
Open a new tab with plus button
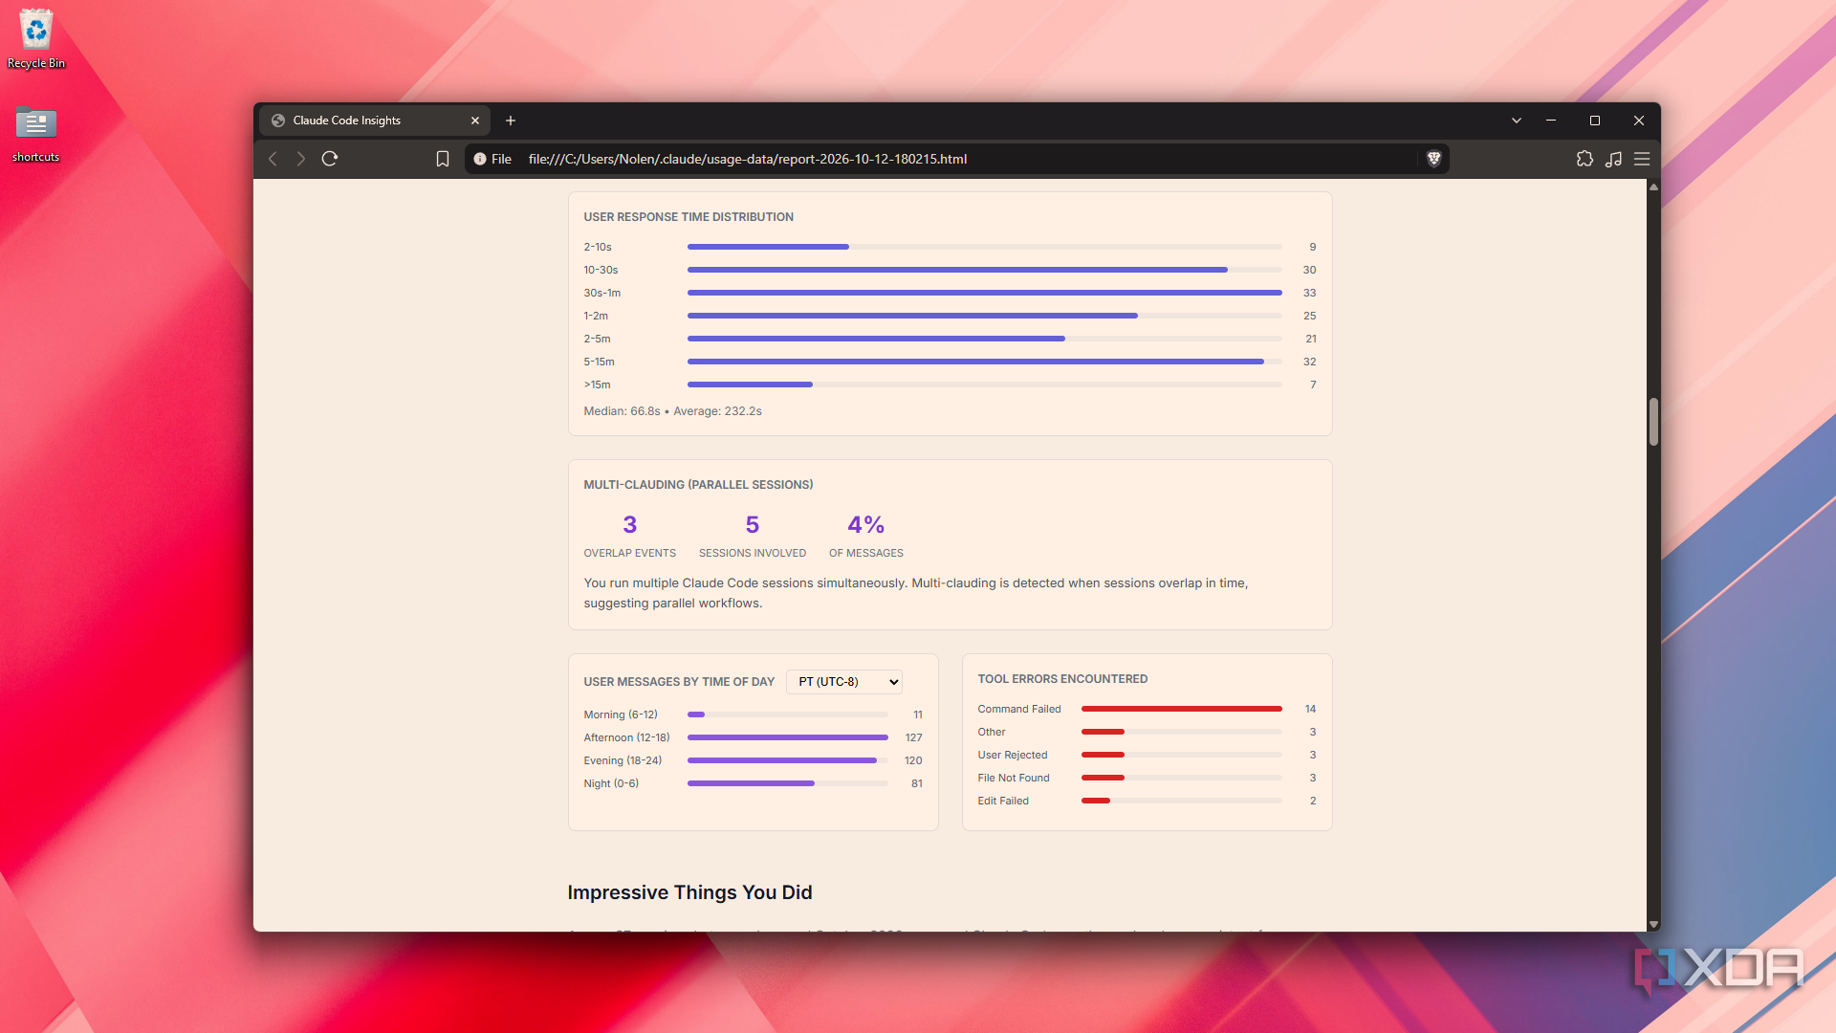click(x=511, y=121)
